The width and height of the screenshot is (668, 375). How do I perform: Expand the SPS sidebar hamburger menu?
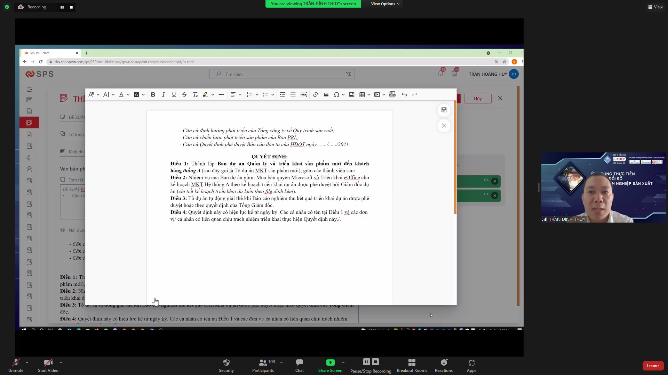[29, 90]
